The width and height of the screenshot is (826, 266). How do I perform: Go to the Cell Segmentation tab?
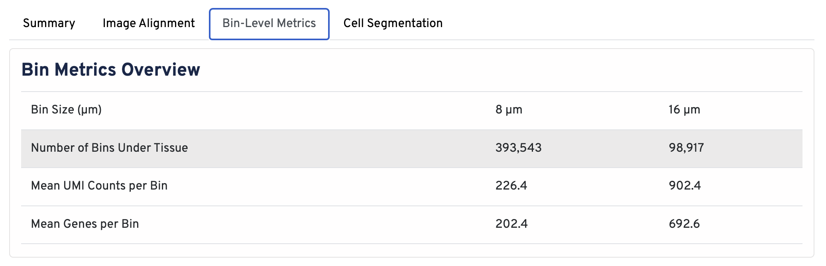(393, 23)
